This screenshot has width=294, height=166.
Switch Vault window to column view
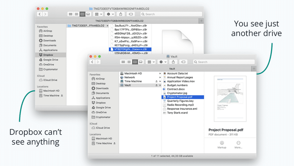pos(135,62)
